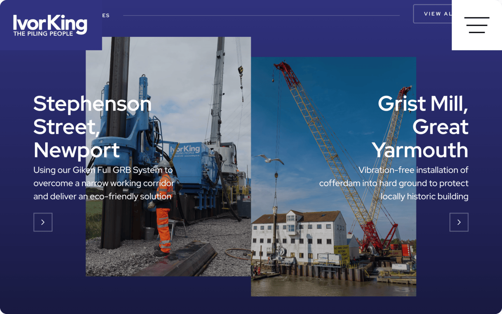Open the Stephenson Street, Newport heading

point(92,126)
